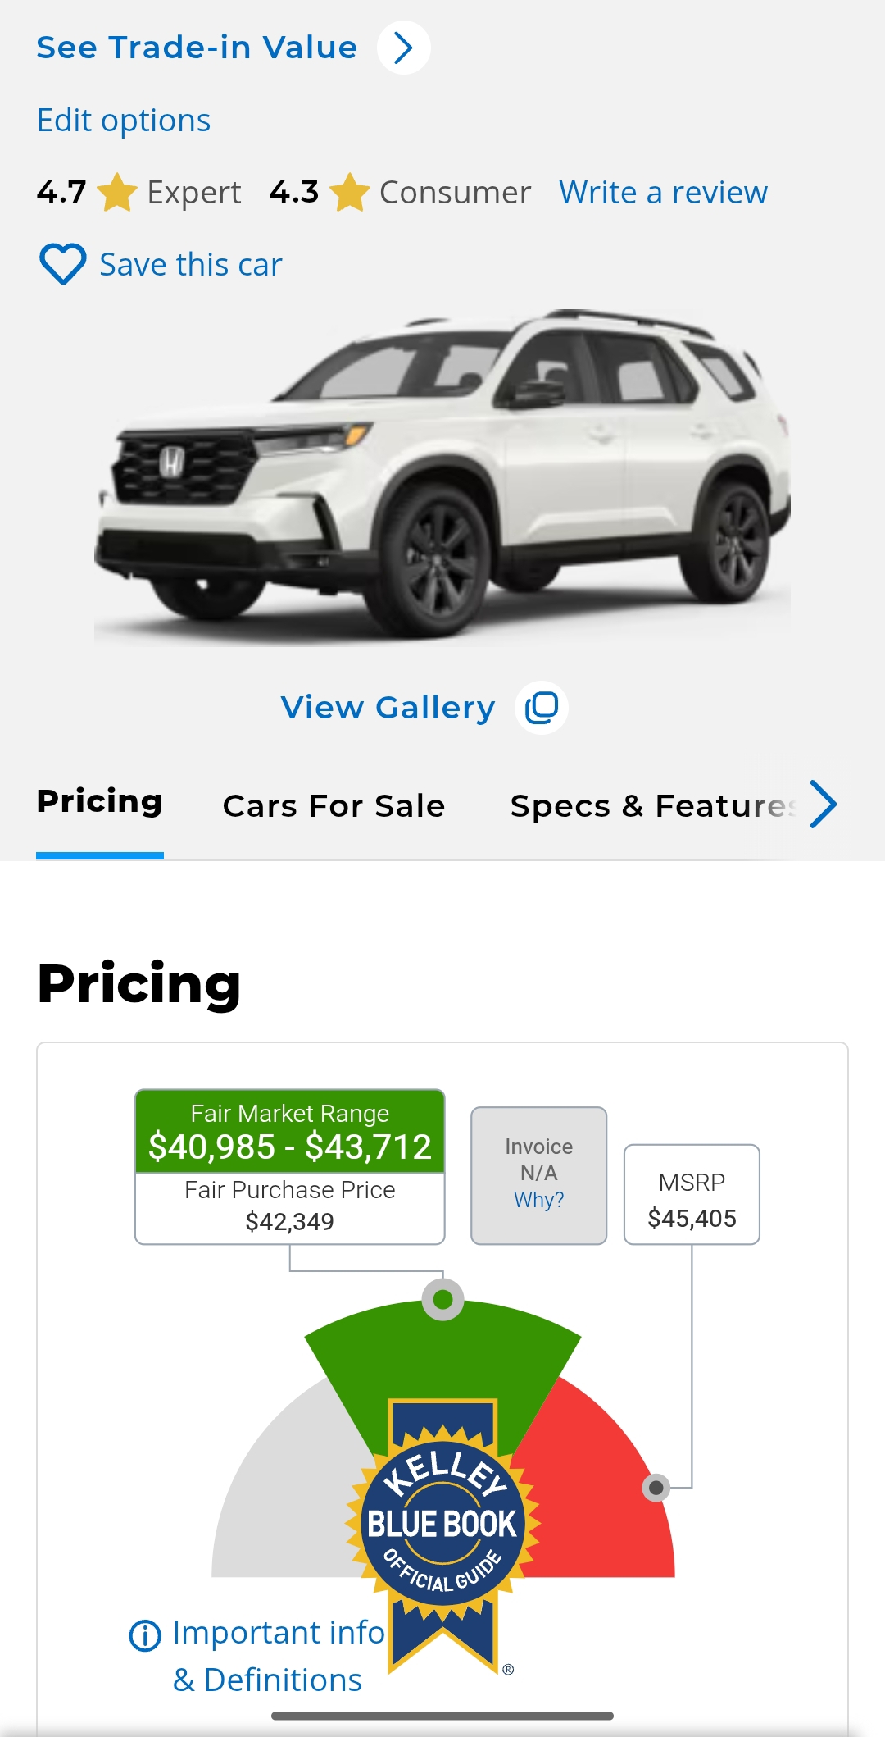Select the MSRP marker dot on gauge

coord(656,1487)
